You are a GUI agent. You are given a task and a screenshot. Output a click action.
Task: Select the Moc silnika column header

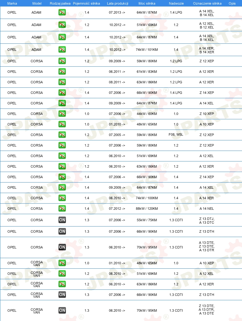(147, 3)
